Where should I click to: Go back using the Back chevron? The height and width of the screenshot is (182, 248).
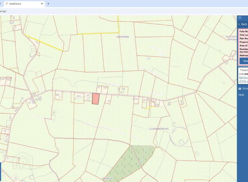pos(239,24)
